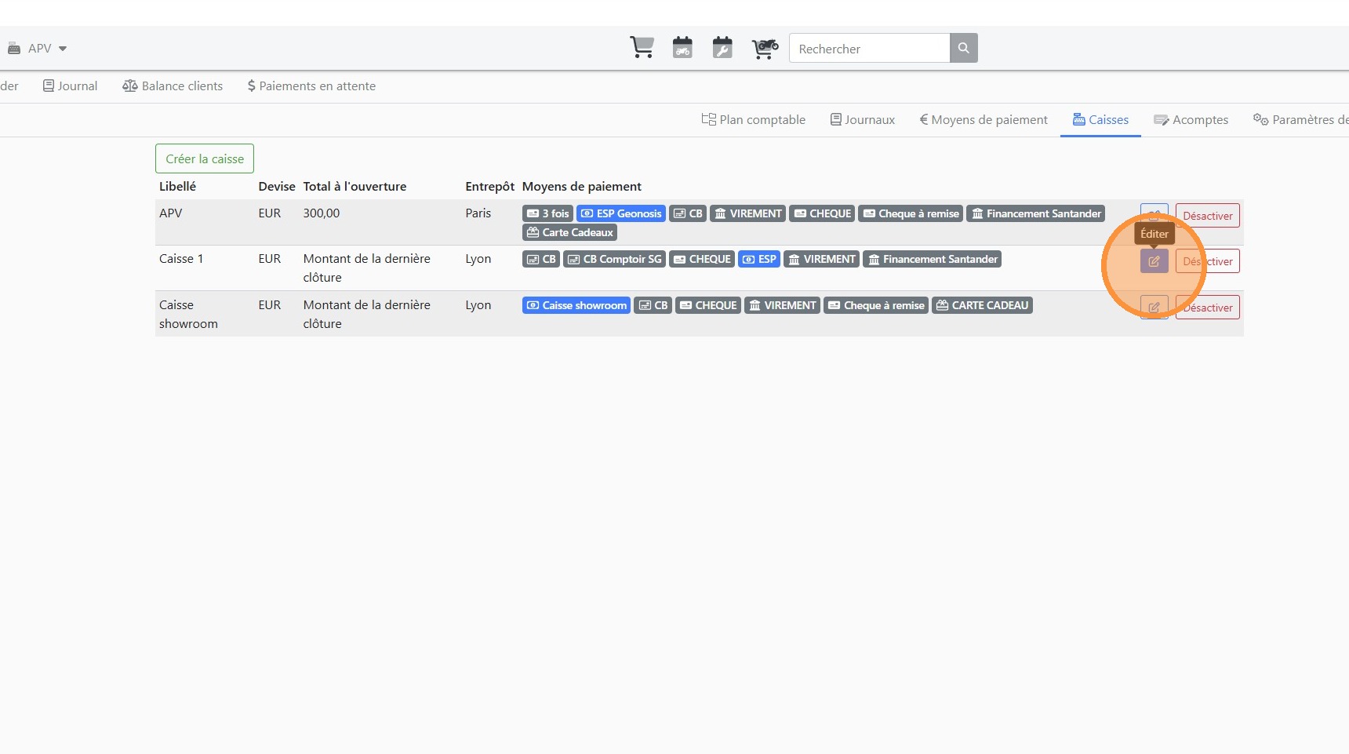This screenshot has width=1349, height=754.
Task: Click the VIREMENT badge in Caisse 1 row
Action: pyautogui.click(x=822, y=259)
